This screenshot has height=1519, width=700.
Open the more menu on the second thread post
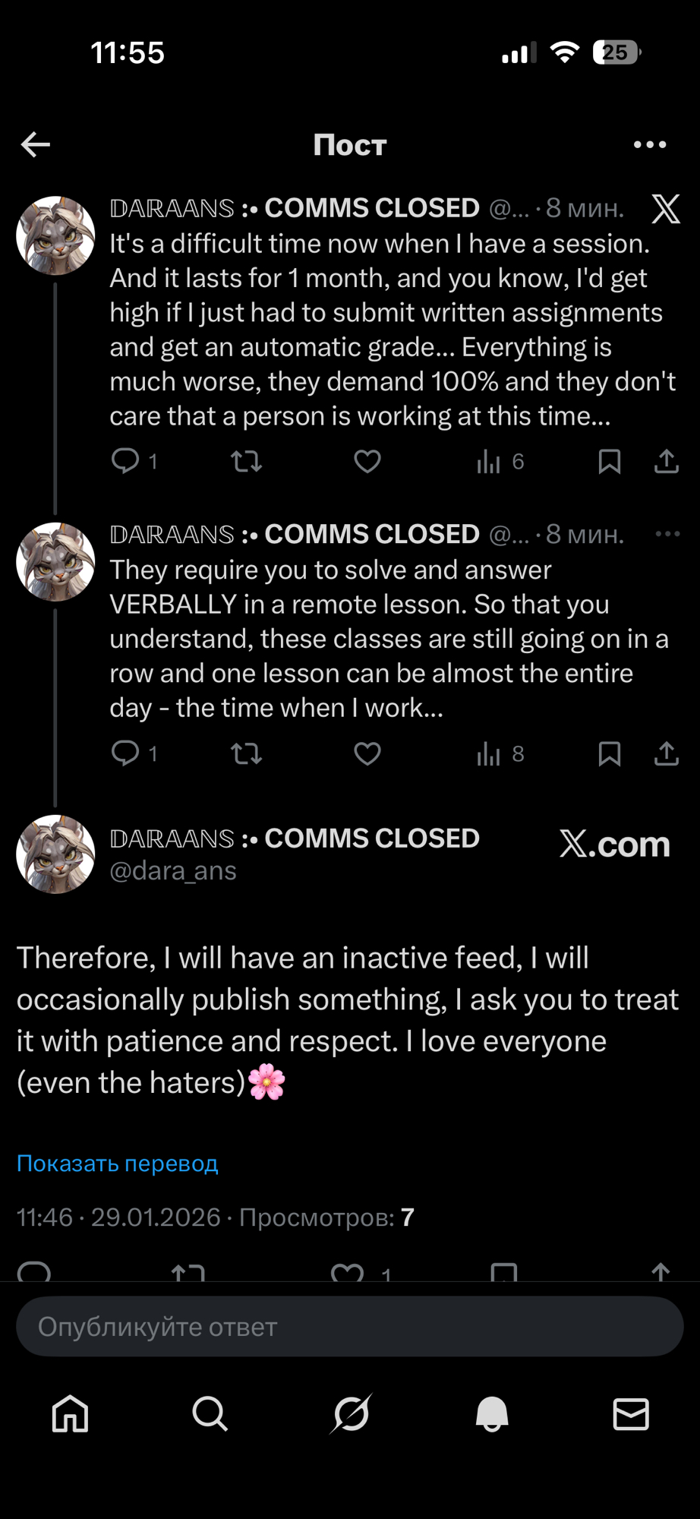click(667, 534)
